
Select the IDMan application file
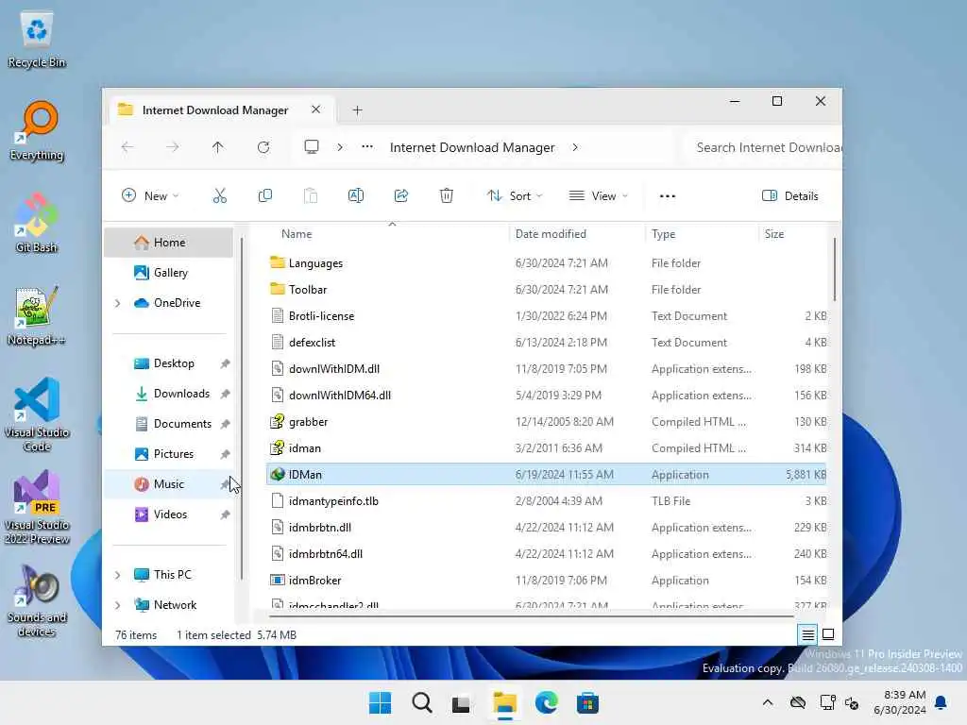click(546, 475)
